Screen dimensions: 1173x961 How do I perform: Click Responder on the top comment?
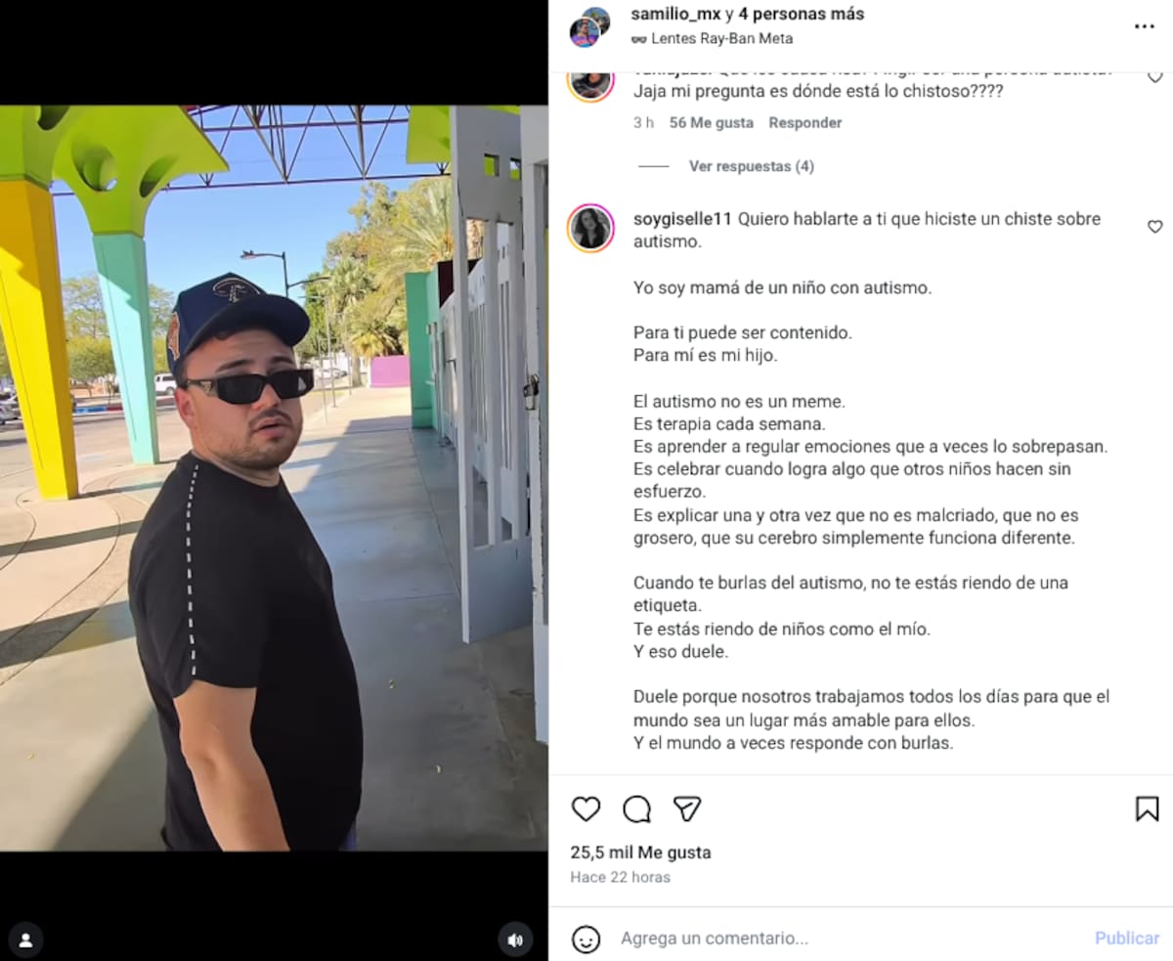[x=804, y=122]
